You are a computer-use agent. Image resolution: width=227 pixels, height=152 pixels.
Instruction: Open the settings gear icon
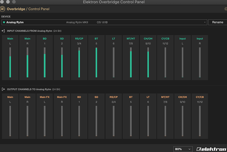click(226, 9)
